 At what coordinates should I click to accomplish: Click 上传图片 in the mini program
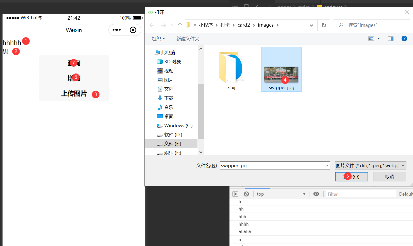click(x=74, y=93)
